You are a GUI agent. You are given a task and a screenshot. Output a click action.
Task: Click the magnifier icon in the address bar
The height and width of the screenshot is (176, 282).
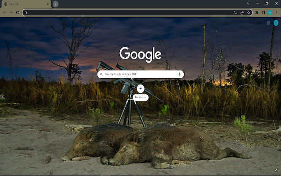pyautogui.click(x=26, y=13)
